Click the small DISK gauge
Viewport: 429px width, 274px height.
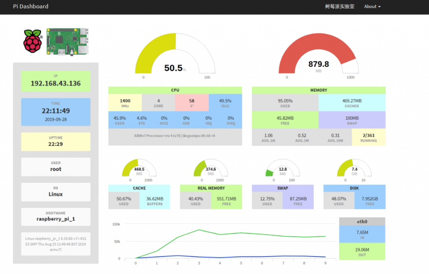click(354, 168)
